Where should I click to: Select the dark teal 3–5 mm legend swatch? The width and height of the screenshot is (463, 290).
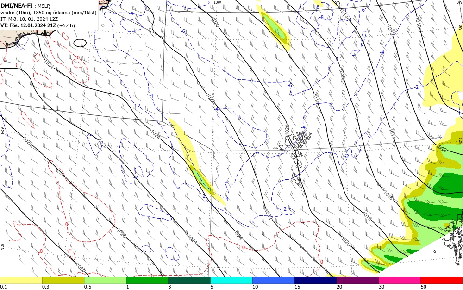(x=189, y=280)
